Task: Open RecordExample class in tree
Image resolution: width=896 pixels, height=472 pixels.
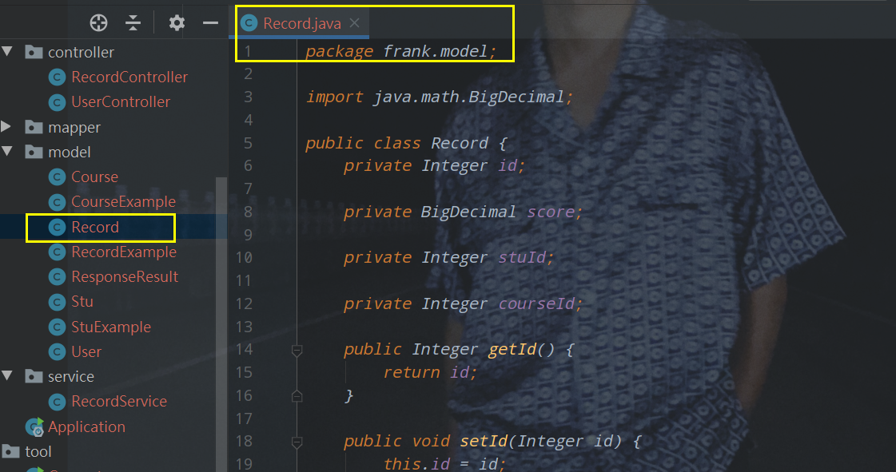Action: 124,252
